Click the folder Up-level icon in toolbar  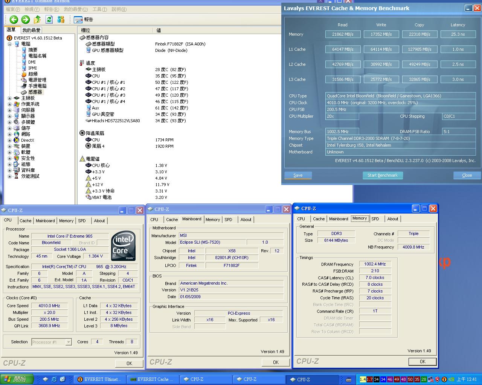pyautogui.click(x=37, y=20)
